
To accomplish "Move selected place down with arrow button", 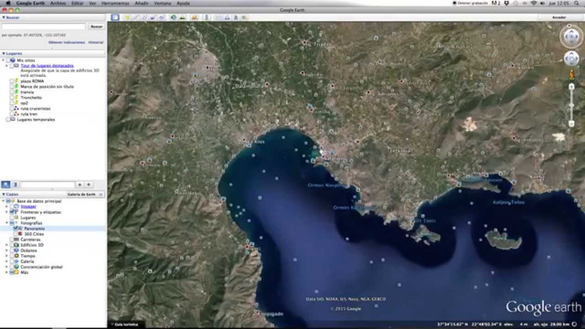I will click(89, 185).
